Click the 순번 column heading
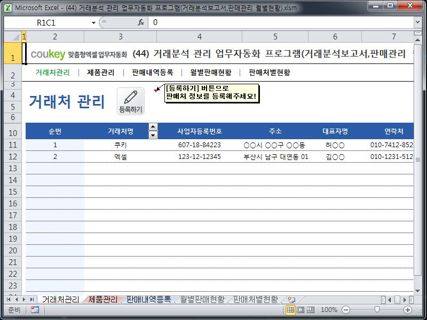This screenshot has width=427, height=320. click(x=55, y=131)
